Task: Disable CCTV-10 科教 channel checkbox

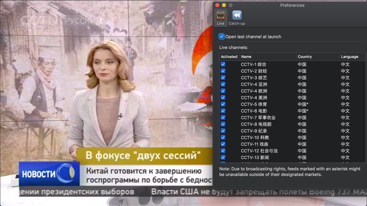Action: click(223, 138)
